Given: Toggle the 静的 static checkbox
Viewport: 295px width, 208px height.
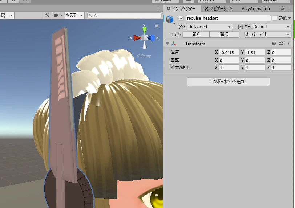Looking at the screenshot, I should coord(275,18).
